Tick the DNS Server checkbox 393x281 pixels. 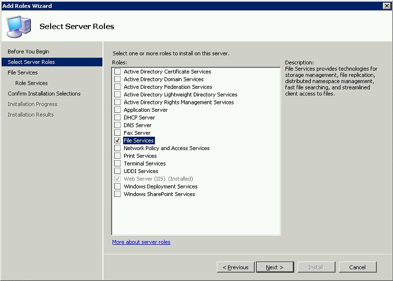coord(117,125)
